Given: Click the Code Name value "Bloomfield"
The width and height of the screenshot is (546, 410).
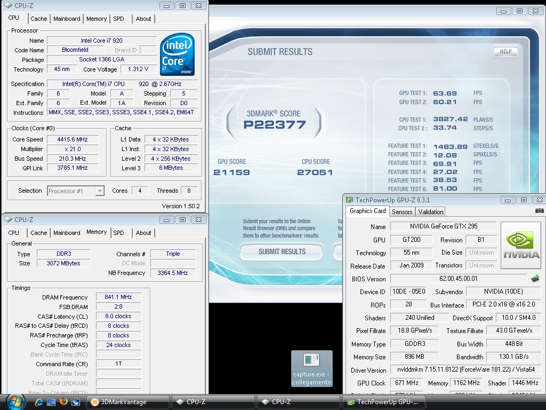Looking at the screenshot, I should (75, 50).
